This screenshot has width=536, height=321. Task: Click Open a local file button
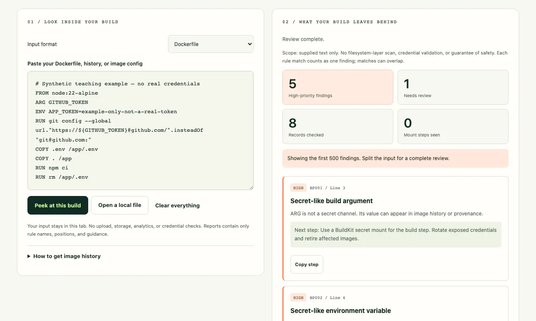click(120, 205)
